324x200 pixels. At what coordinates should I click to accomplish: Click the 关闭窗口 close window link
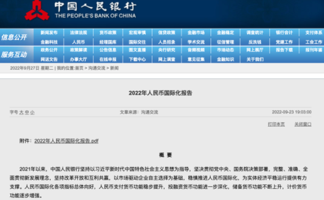pyautogui.click(x=303, y=124)
